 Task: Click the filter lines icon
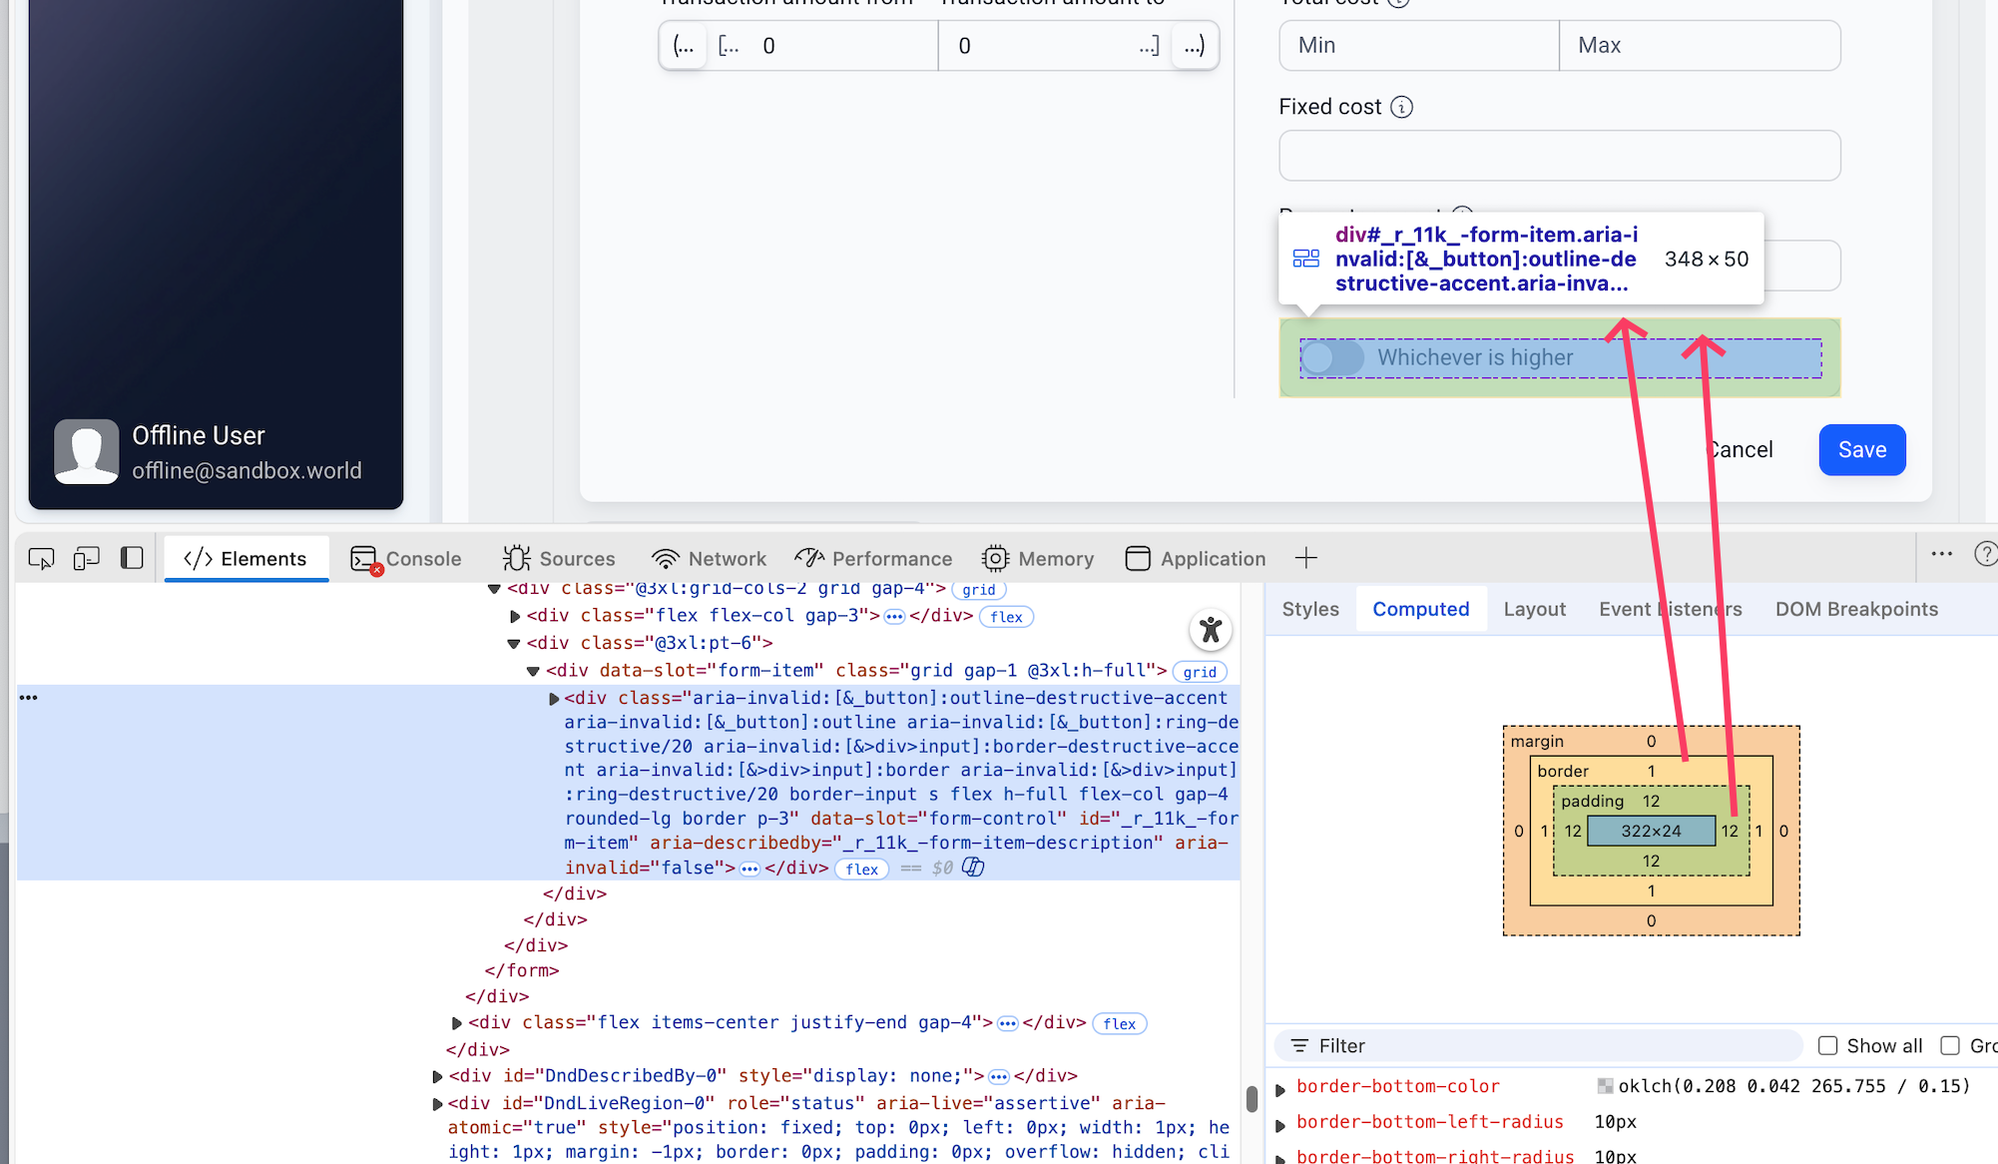[1299, 1045]
